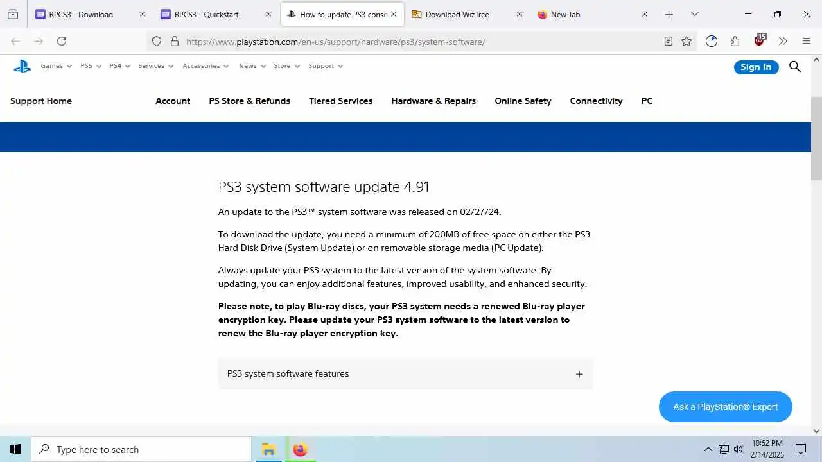822x462 pixels.
Task: Click Ask a PlayStation Expert button
Action: [726, 407]
